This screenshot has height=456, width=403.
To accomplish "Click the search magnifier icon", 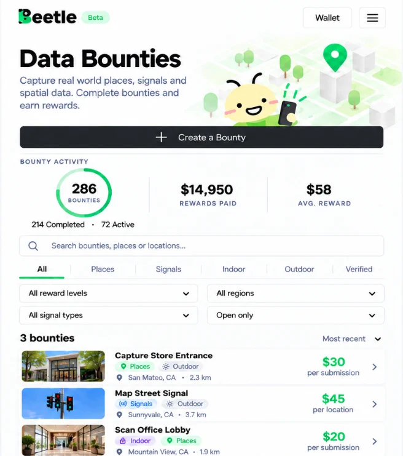I will coord(33,246).
